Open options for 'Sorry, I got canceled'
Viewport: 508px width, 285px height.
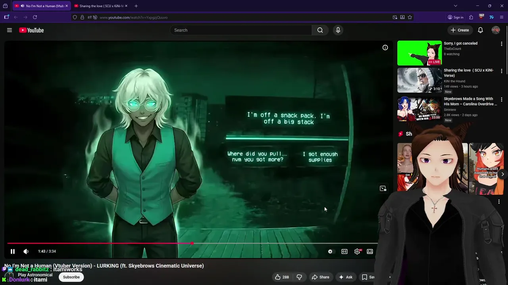click(x=502, y=44)
